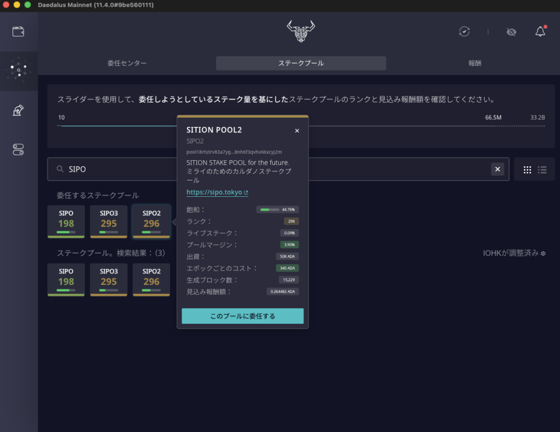This screenshot has width=560, height=432.
Task: Select the ステークプール tab
Action: 301,63
